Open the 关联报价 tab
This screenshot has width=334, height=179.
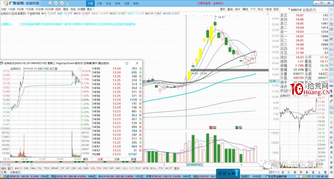(15, 172)
